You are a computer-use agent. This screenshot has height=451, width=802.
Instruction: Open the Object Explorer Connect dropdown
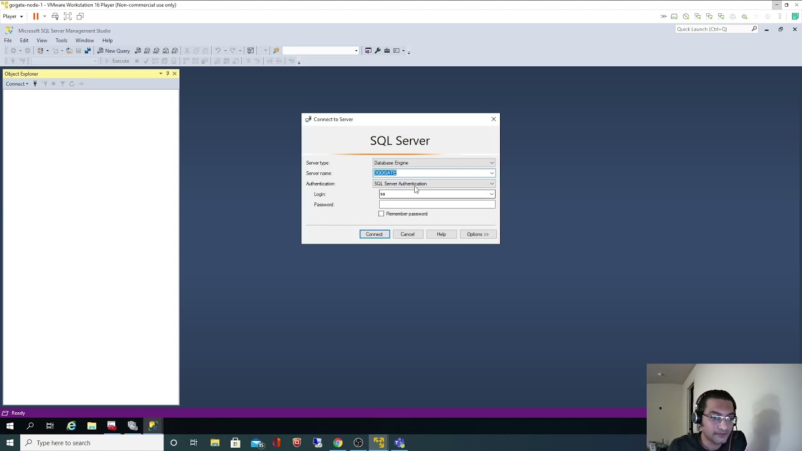17,84
